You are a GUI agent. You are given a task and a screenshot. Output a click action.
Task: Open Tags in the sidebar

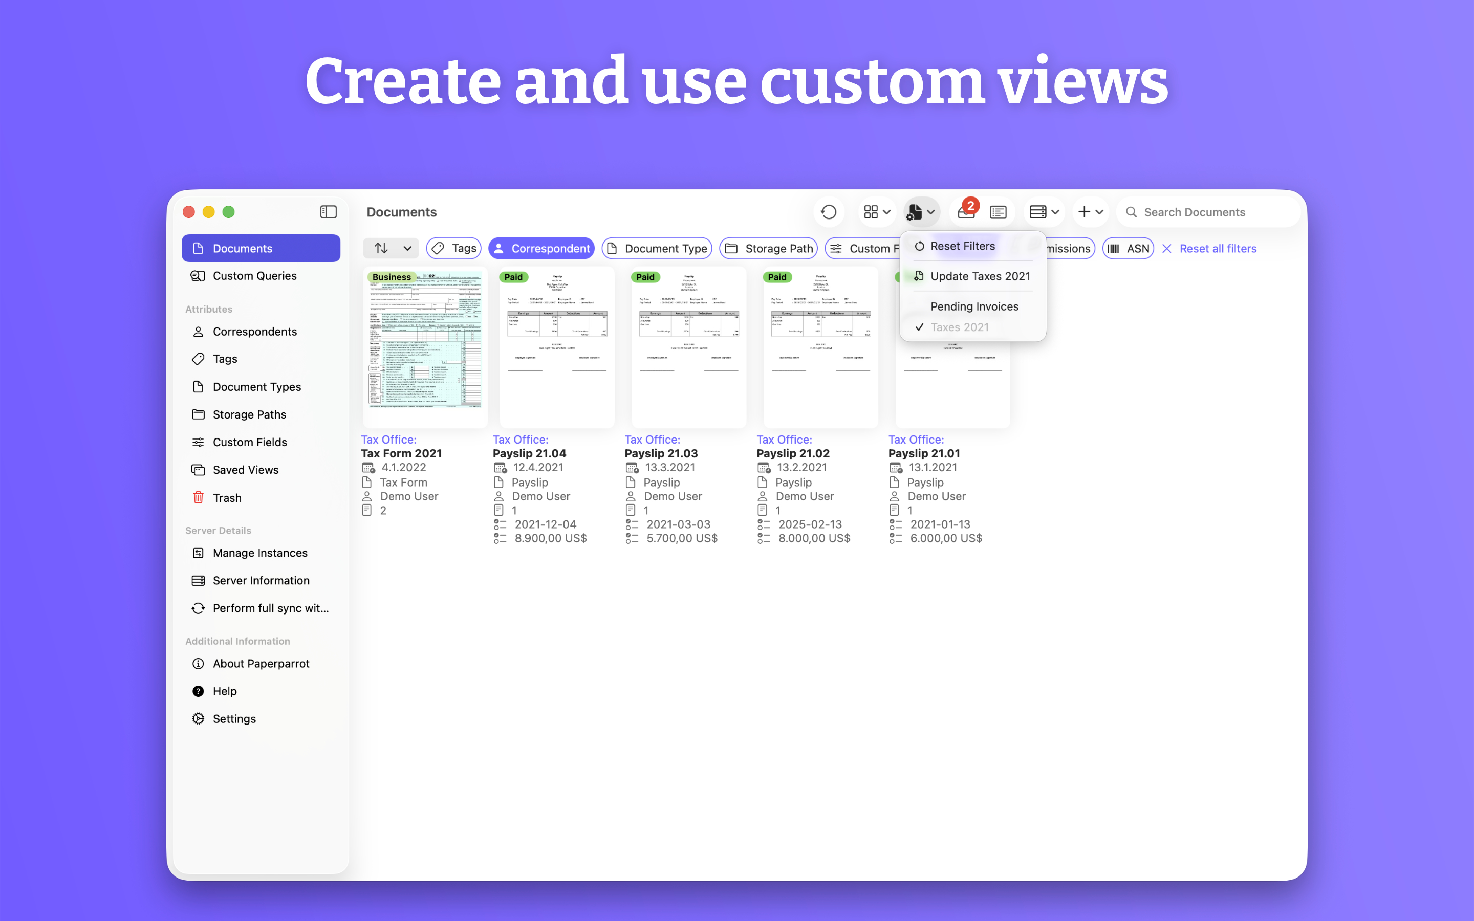click(261, 359)
